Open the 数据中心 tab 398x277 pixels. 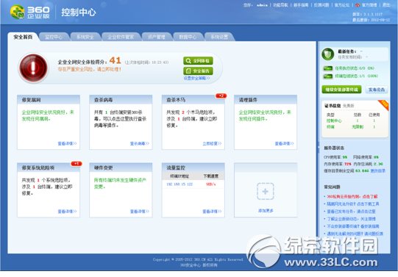188,37
